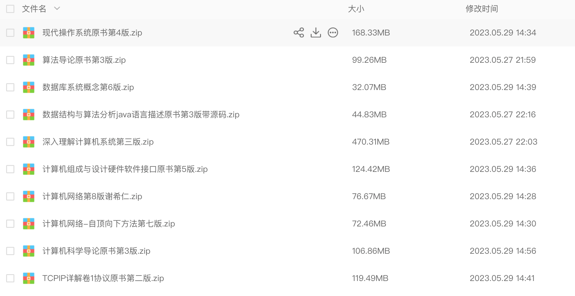This screenshot has height=296, width=575.
Task: Click zip icon of 计算机网络第8版谢希仁.zip
Action: tap(29, 196)
